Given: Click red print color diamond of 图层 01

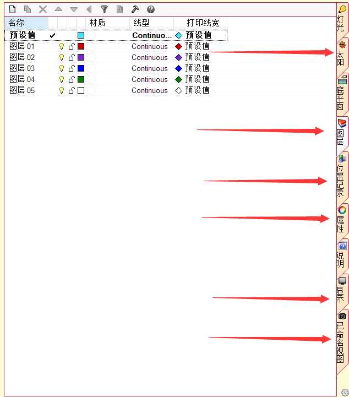Looking at the screenshot, I should point(179,47).
